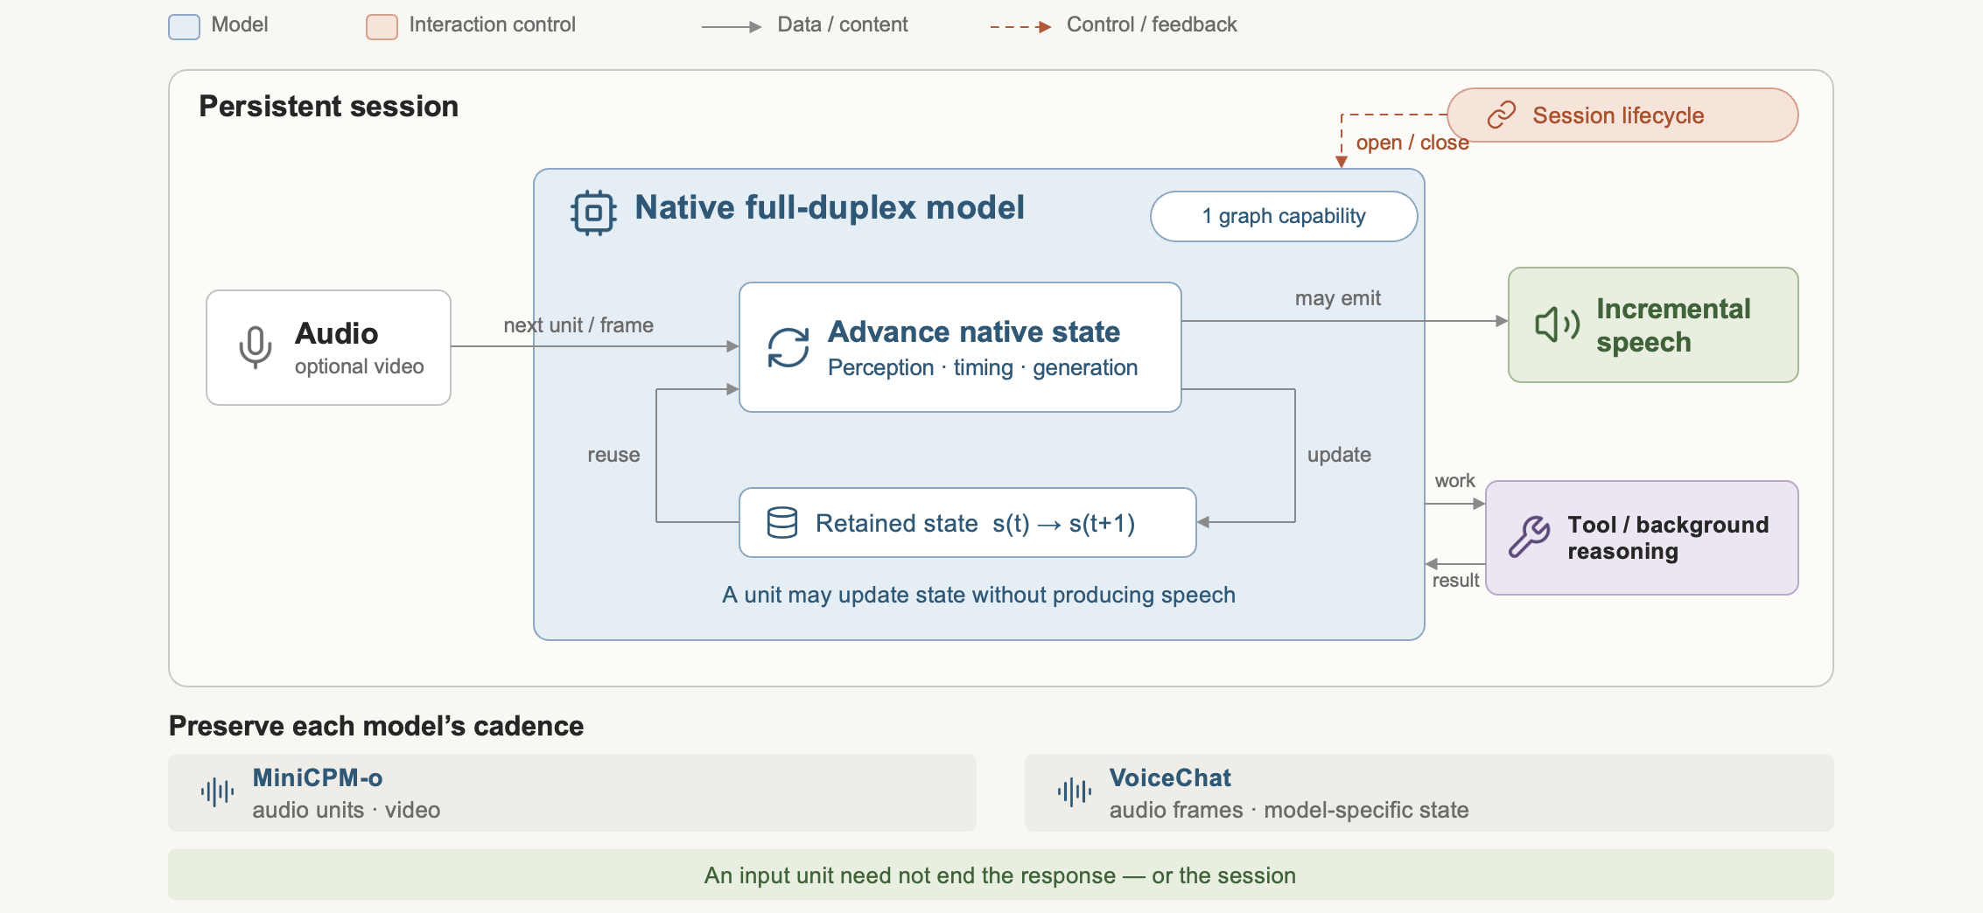
Task: Click the blue Model legend swatch
Action: (x=184, y=27)
